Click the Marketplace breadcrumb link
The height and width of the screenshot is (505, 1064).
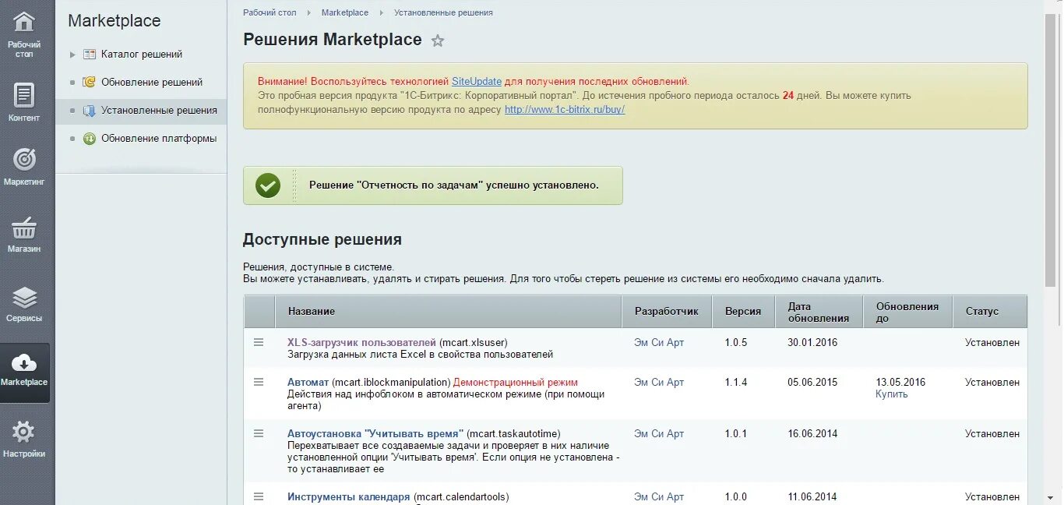(345, 12)
